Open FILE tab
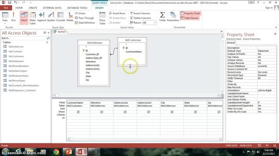 click(6, 8)
